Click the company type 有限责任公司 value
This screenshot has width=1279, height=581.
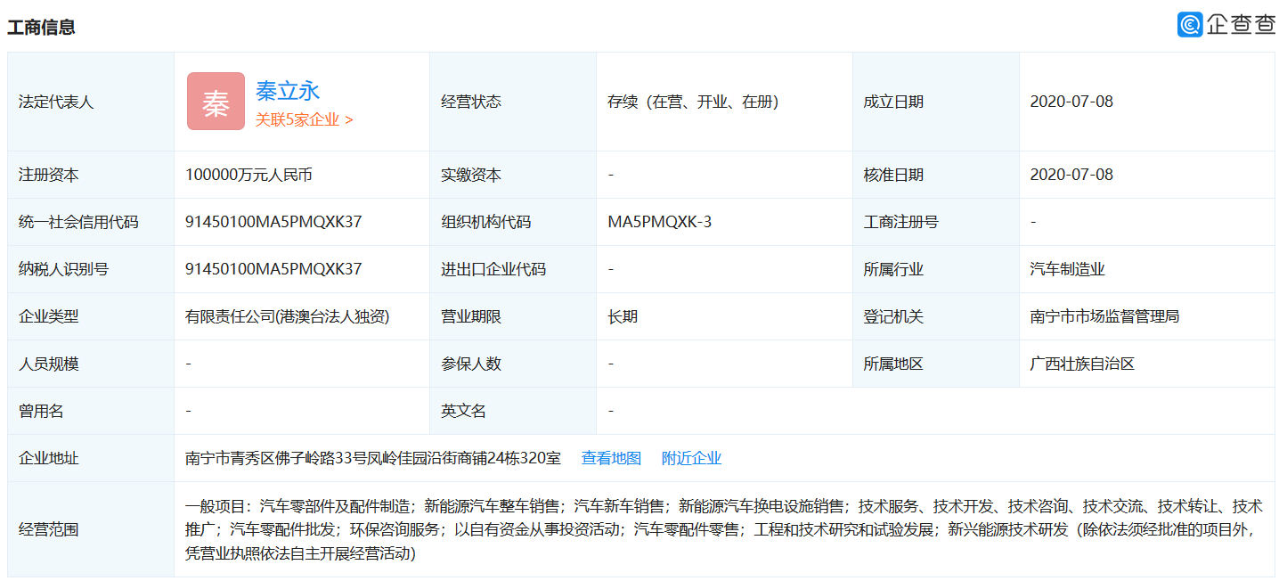[x=287, y=316]
